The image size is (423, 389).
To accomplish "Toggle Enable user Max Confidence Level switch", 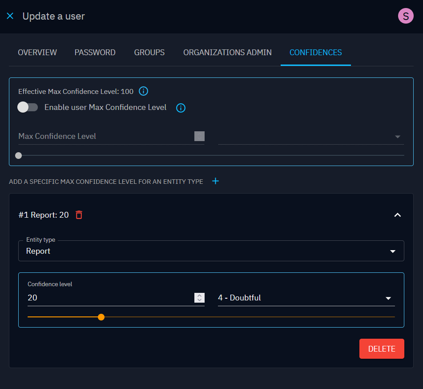I will (x=28, y=107).
